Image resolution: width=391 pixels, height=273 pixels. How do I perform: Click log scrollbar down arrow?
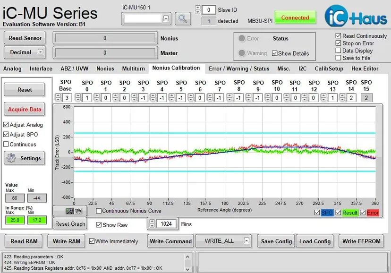(187, 269)
